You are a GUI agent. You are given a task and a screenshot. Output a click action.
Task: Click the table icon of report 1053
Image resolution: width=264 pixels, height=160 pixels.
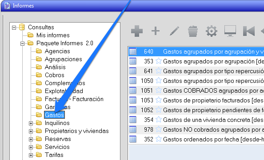133,100
